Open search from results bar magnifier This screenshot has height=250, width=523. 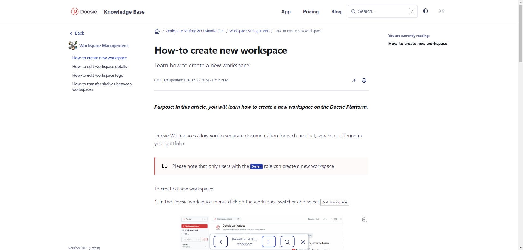pos(287,242)
